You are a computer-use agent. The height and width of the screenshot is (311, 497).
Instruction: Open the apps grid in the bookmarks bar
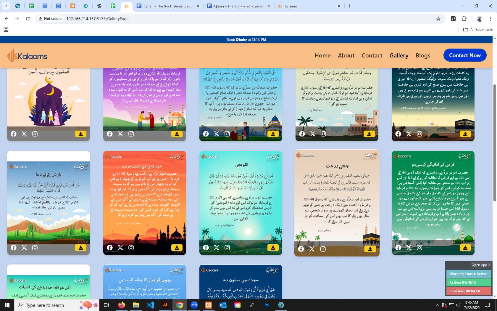(6, 30)
